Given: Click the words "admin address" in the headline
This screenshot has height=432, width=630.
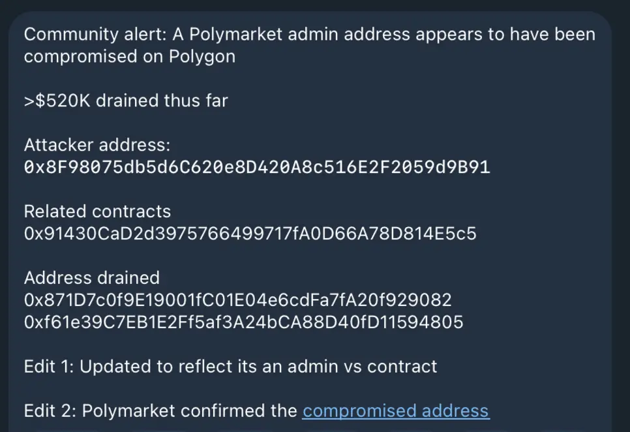Looking at the screenshot, I should tap(349, 35).
